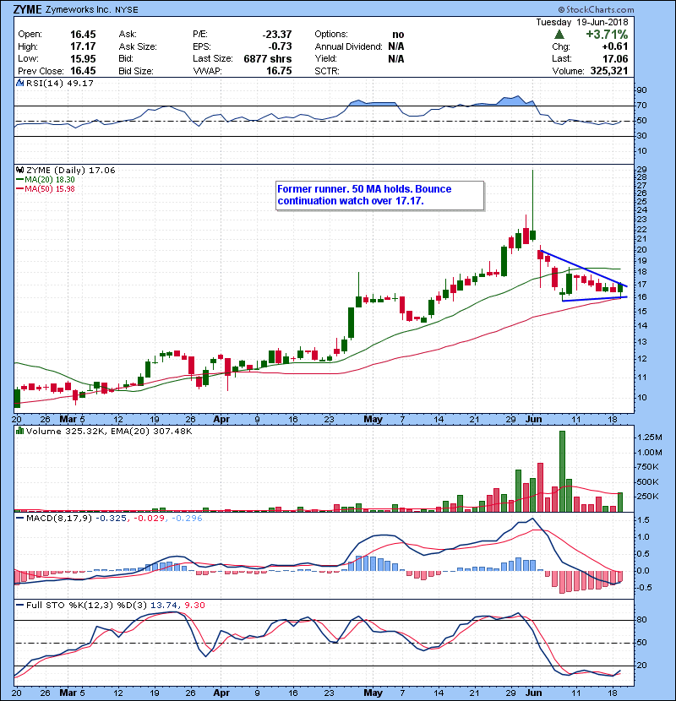Click the 1.25M label on the volume axis
This screenshot has width=676, height=701.
(x=649, y=437)
